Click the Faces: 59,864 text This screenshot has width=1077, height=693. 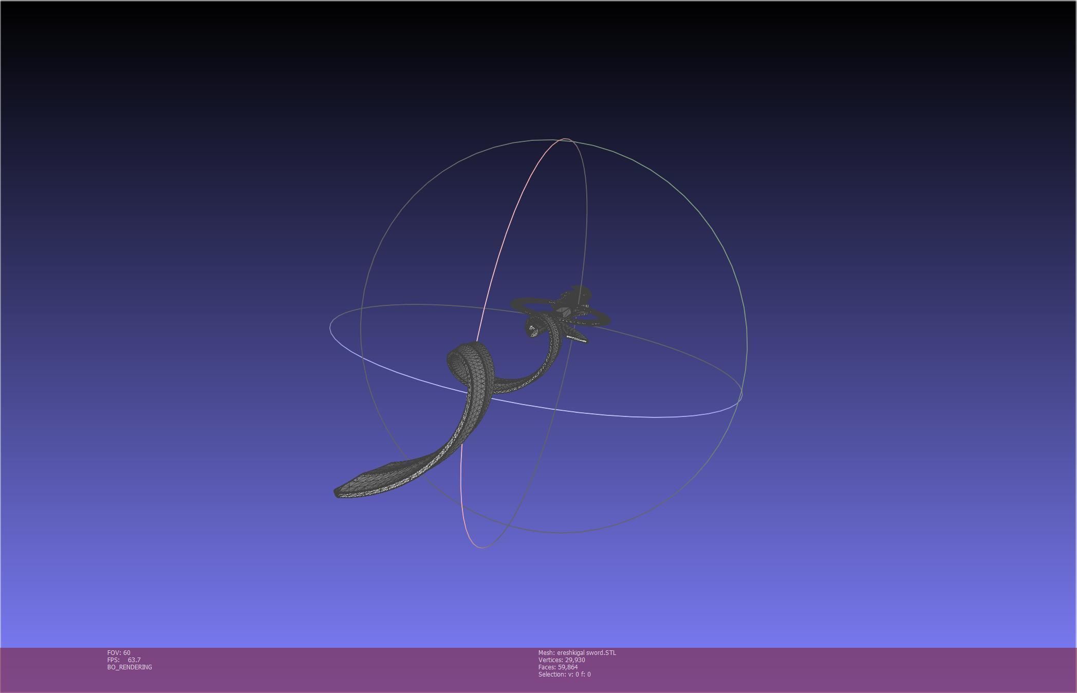tap(558, 667)
